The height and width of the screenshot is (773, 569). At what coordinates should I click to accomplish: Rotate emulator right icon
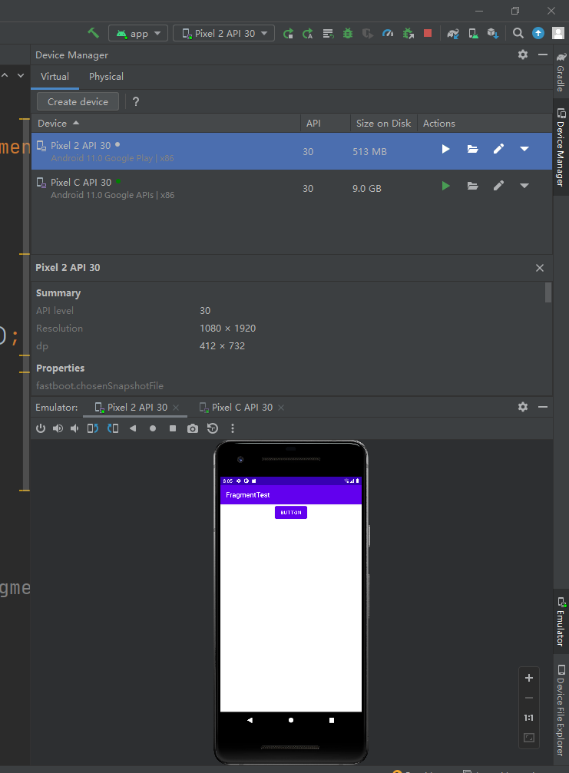click(113, 428)
